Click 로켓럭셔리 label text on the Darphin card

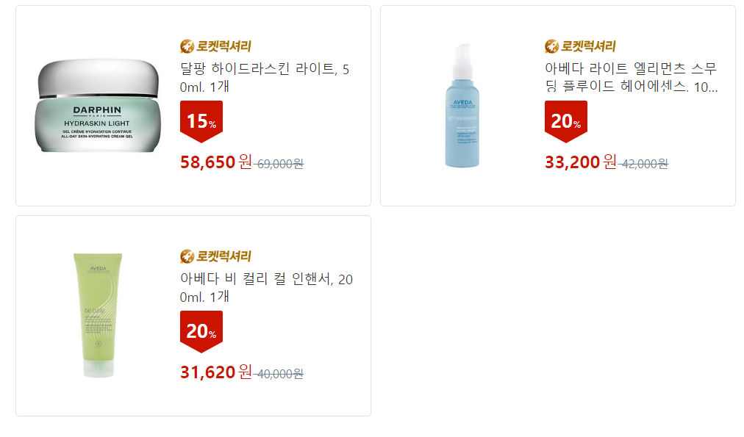223,46
